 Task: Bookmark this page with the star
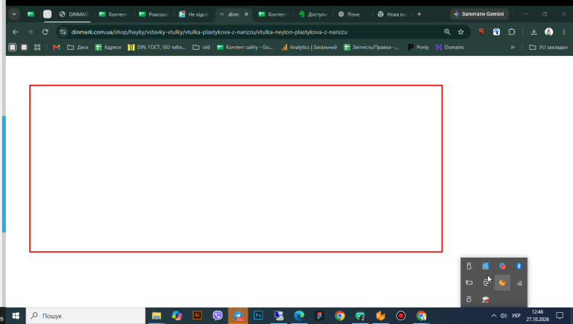coord(461,32)
